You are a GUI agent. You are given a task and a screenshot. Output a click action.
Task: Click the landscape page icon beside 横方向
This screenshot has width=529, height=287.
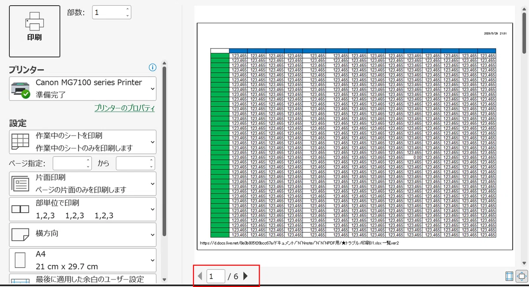[x=20, y=235]
